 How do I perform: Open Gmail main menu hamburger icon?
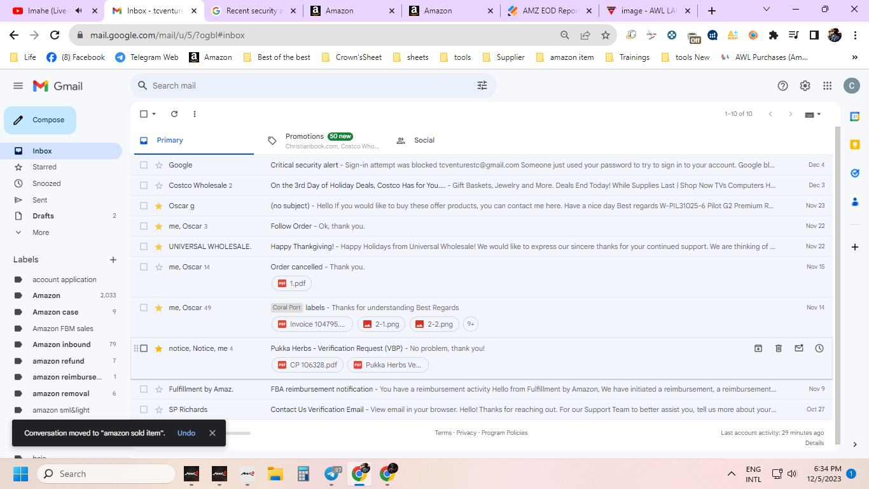(x=18, y=86)
